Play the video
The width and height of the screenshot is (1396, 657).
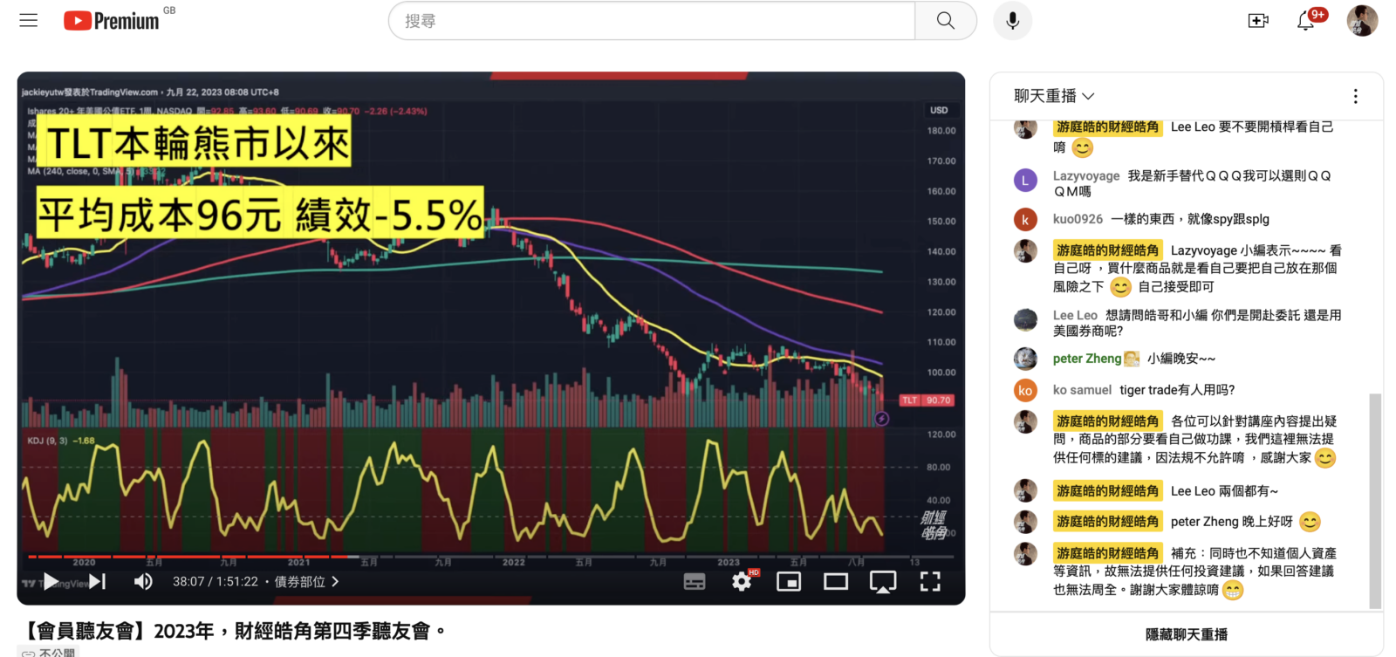click(x=51, y=582)
